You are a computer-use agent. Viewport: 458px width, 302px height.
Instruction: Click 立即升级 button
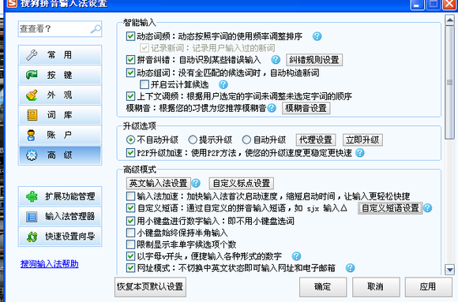[362, 140]
